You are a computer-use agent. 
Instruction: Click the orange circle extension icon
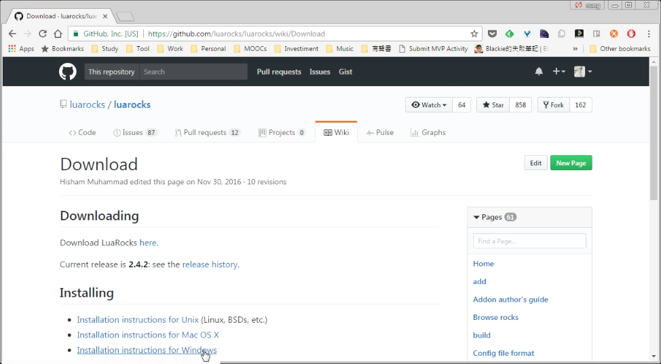click(613, 34)
